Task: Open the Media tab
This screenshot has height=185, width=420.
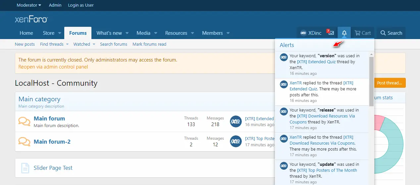Action: pyautogui.click(x=143, y=33)
